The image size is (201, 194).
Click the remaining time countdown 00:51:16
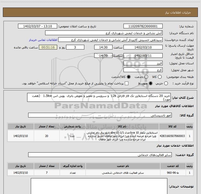coord(48,47)
